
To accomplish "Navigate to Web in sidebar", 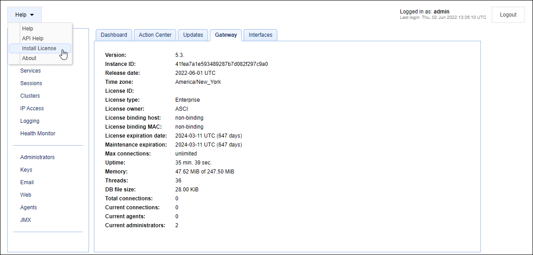I will click(26, 195).
